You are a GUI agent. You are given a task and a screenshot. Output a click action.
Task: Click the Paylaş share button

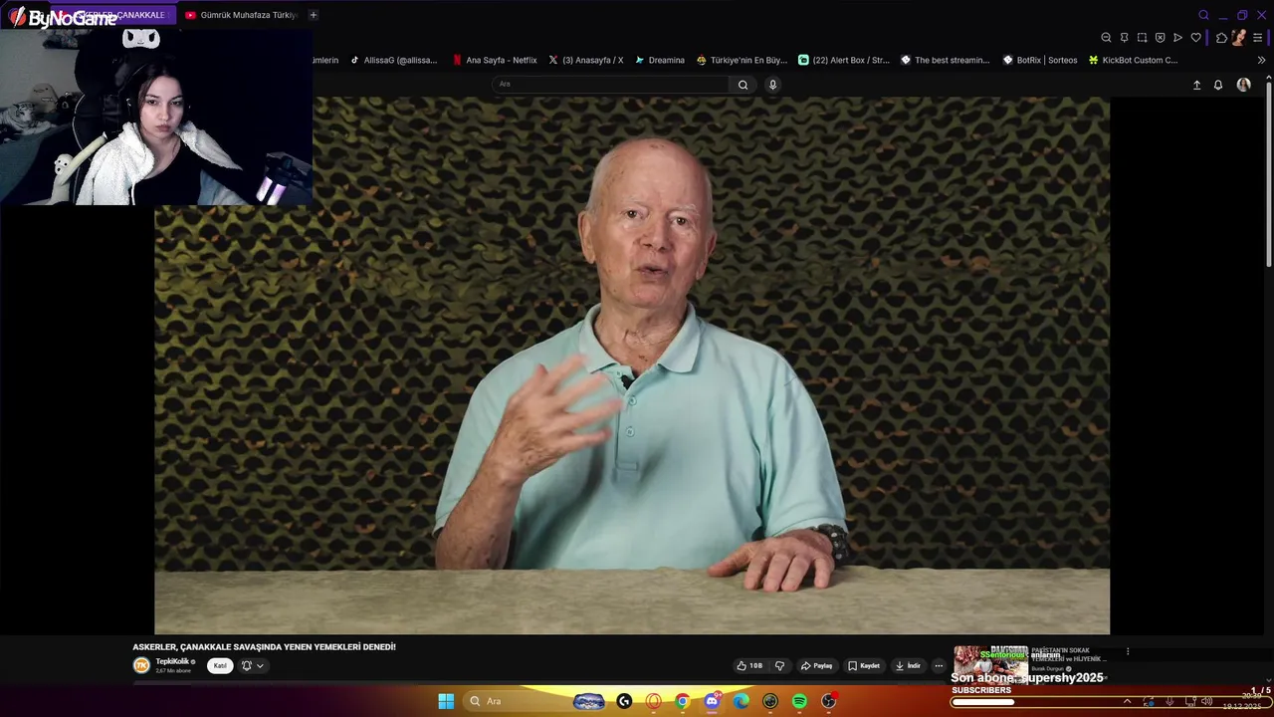(817, 665)
